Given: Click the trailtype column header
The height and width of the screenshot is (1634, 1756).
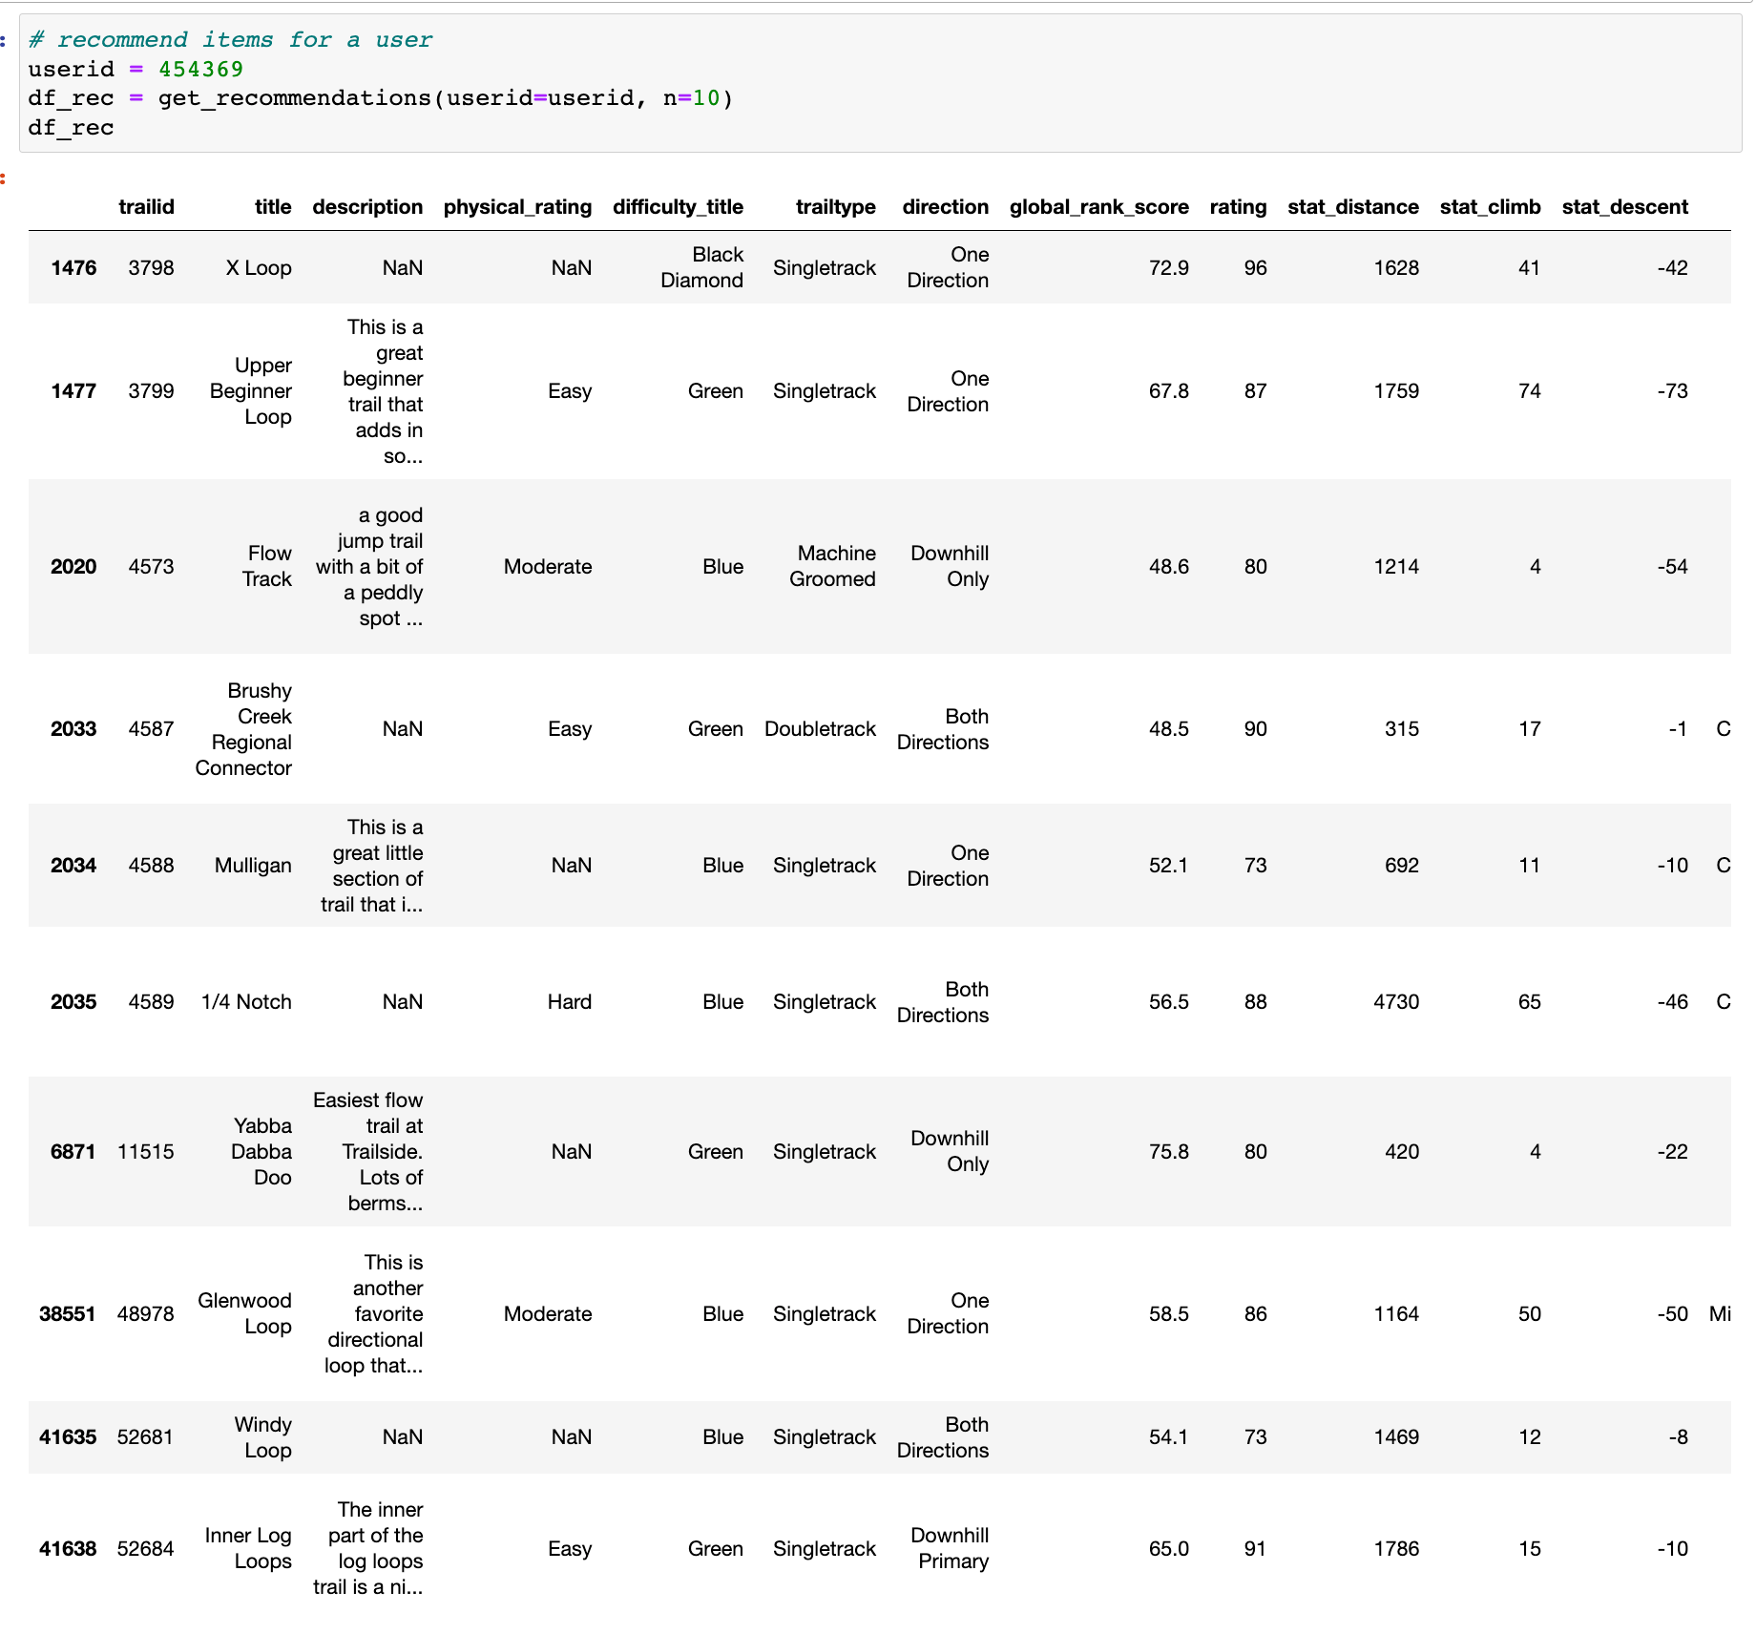Looking at the screenshot, I should click(835, 207).
